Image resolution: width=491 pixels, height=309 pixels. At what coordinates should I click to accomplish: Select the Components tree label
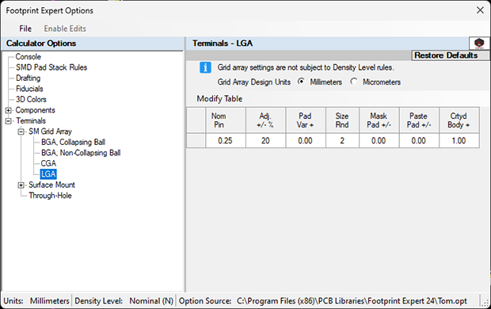click(35, 110)
